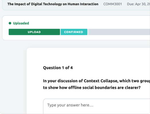The image size is (150, 114).
Task: Select the CONFIRMED progress step
Action: point(74,32)
